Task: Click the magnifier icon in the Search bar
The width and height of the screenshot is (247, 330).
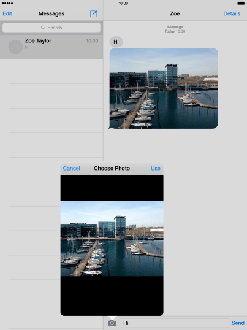Action: 43,28
